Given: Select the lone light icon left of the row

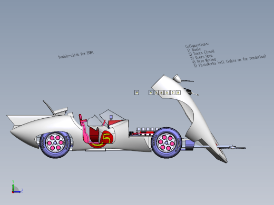Looking at the screenshot, I should [x=136, y=93].
